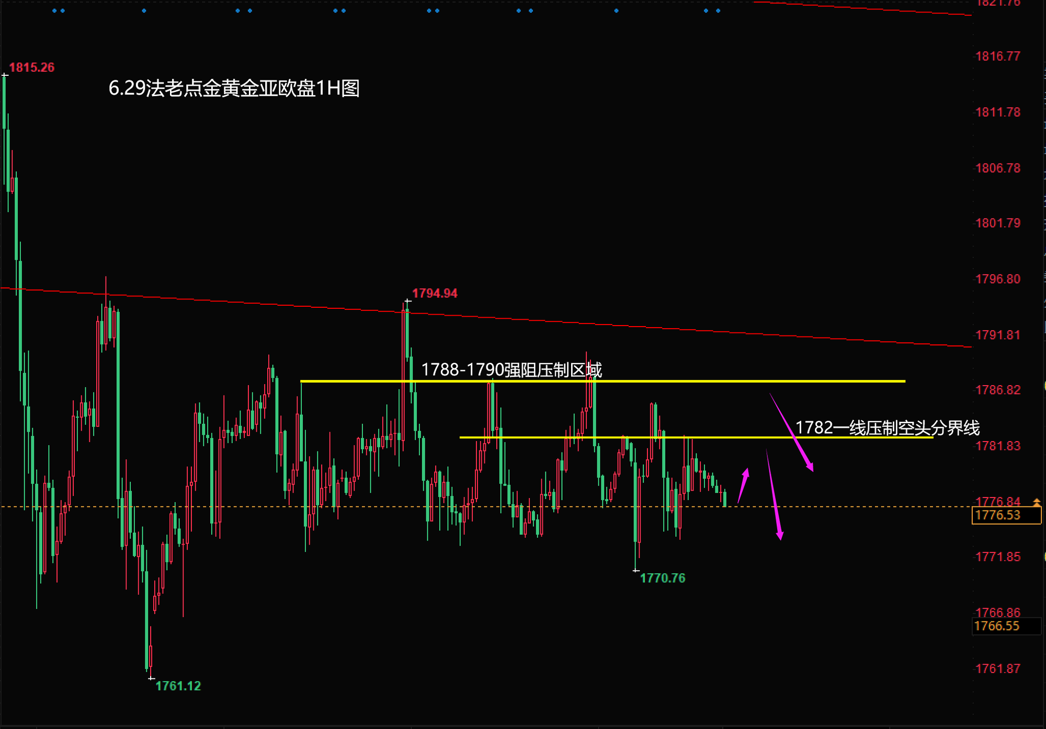The width and height of the screenshot is (1046, 729).
Task: Click the 1788-1790强阻压制区域 annotation
Action: [511, 370]
